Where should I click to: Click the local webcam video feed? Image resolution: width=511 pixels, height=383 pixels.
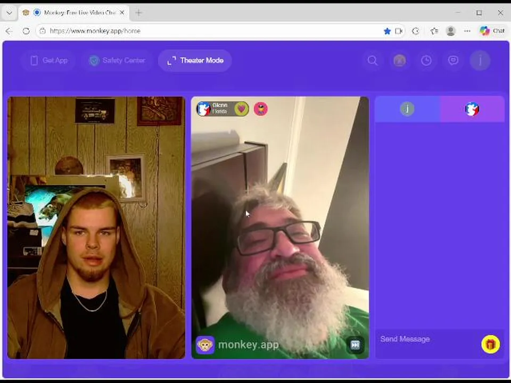(x=96, y=228)
